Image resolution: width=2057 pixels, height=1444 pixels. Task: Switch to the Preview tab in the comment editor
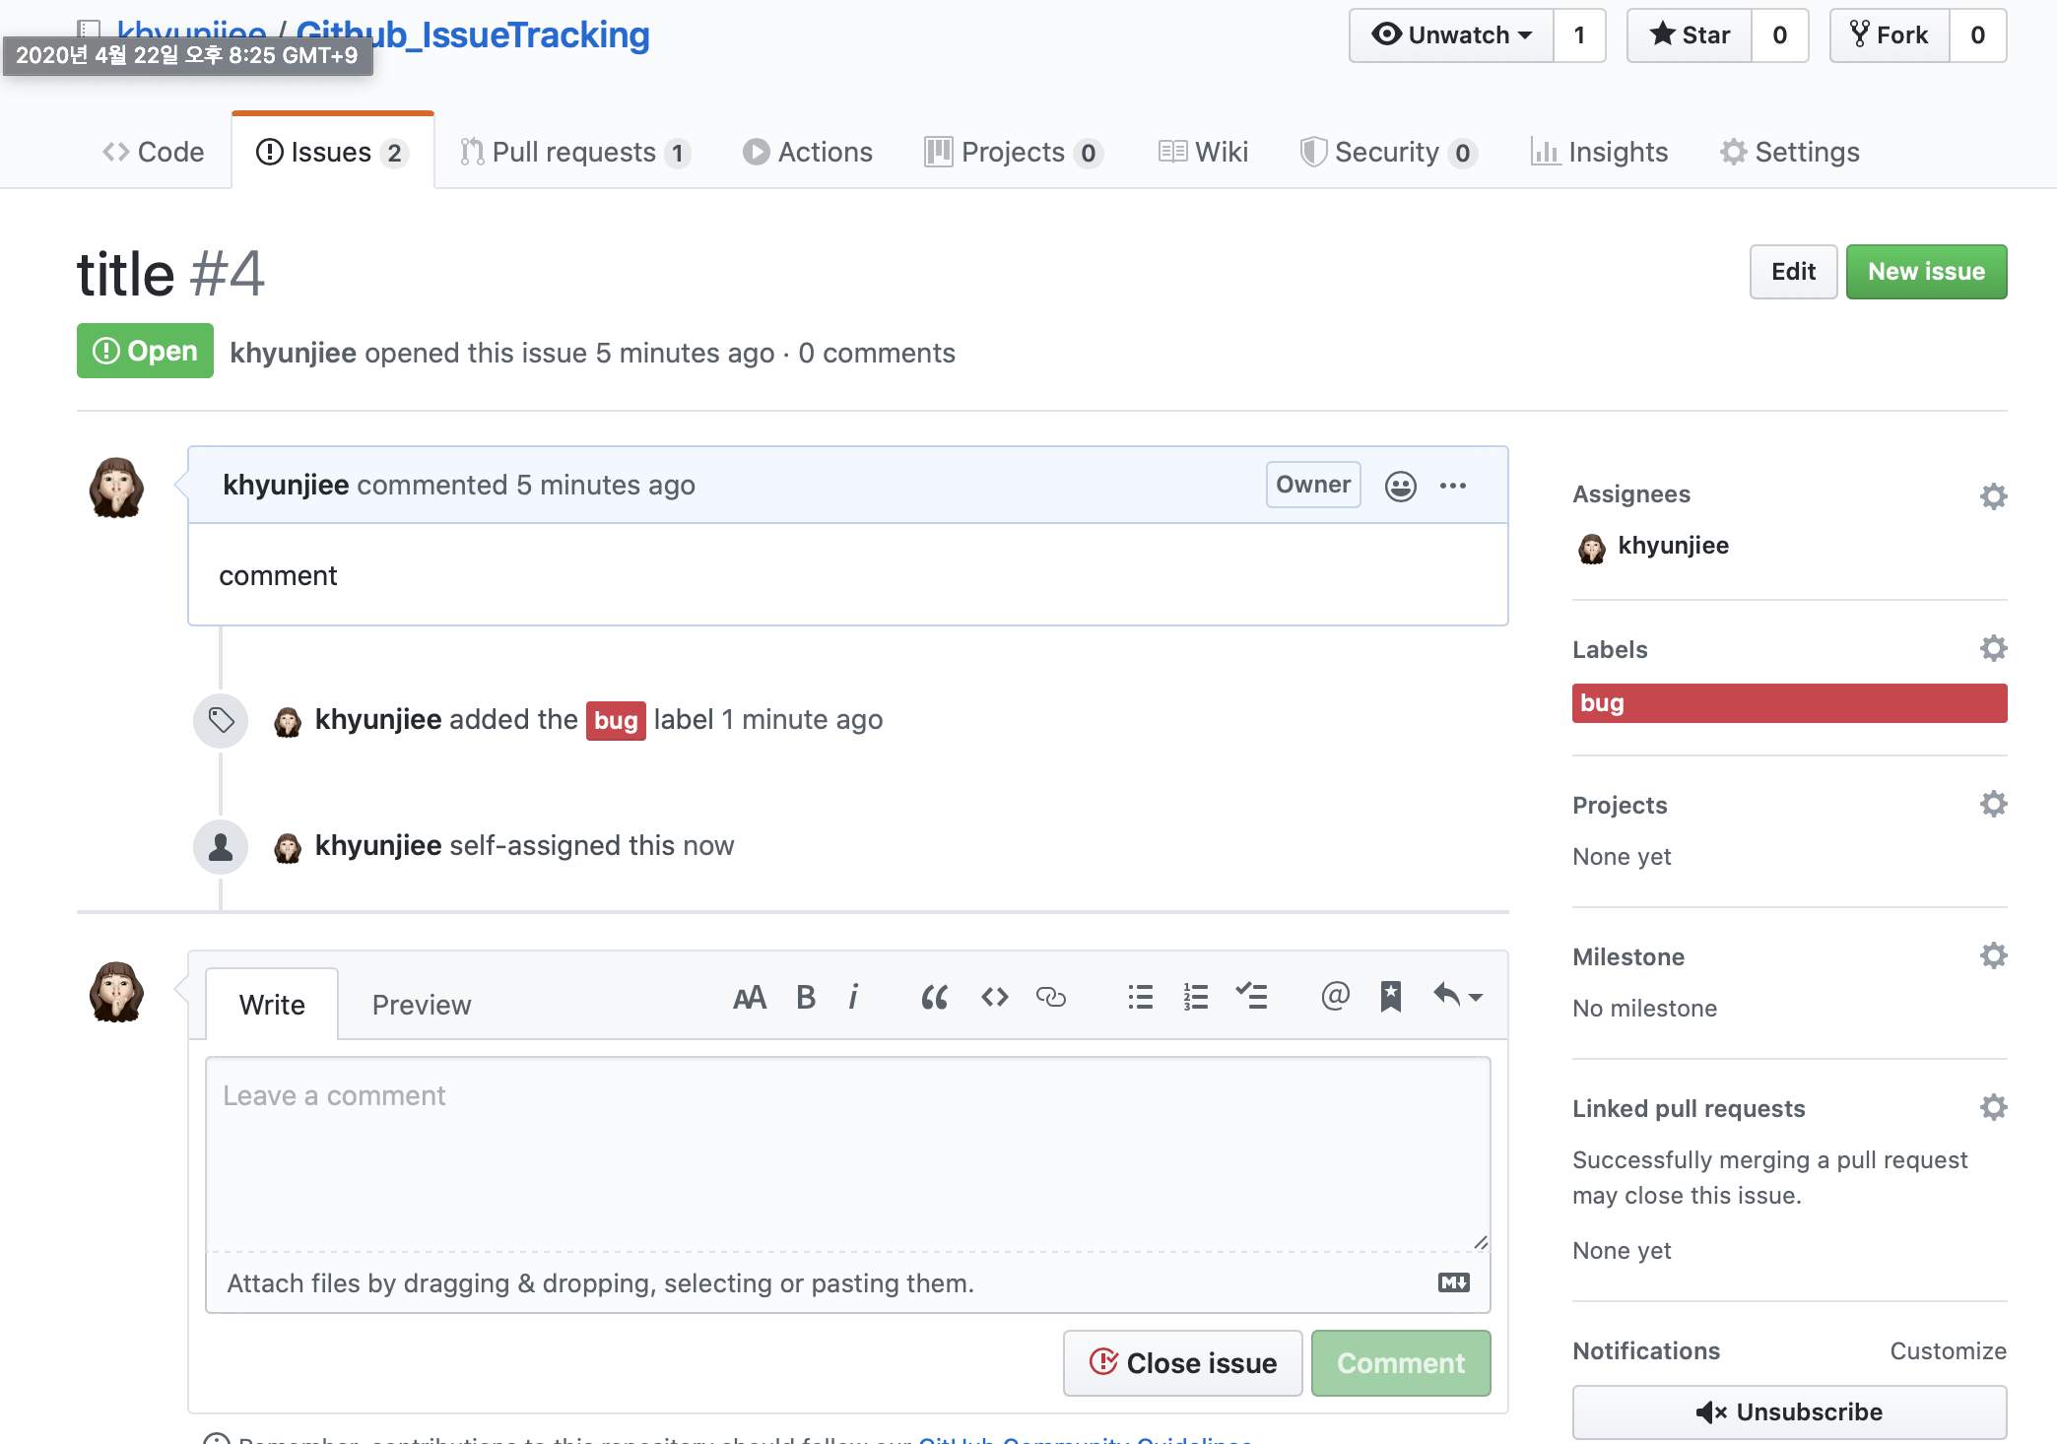click(x=421, y=1005)
